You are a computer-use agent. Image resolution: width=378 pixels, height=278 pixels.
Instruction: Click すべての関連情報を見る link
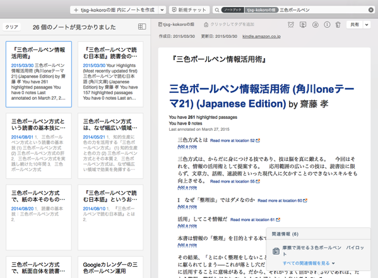pyautogui.click(x=306, y=263)
